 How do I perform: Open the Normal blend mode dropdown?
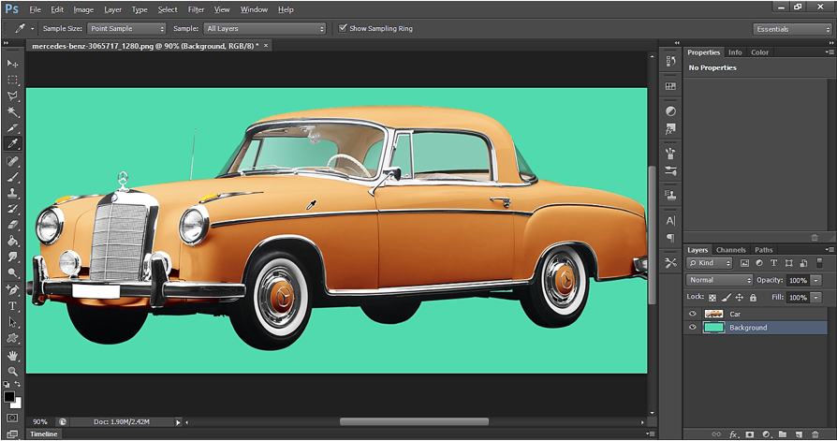tap(719, 280)
